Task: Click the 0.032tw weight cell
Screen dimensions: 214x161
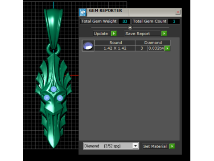Action: point(156,48)
